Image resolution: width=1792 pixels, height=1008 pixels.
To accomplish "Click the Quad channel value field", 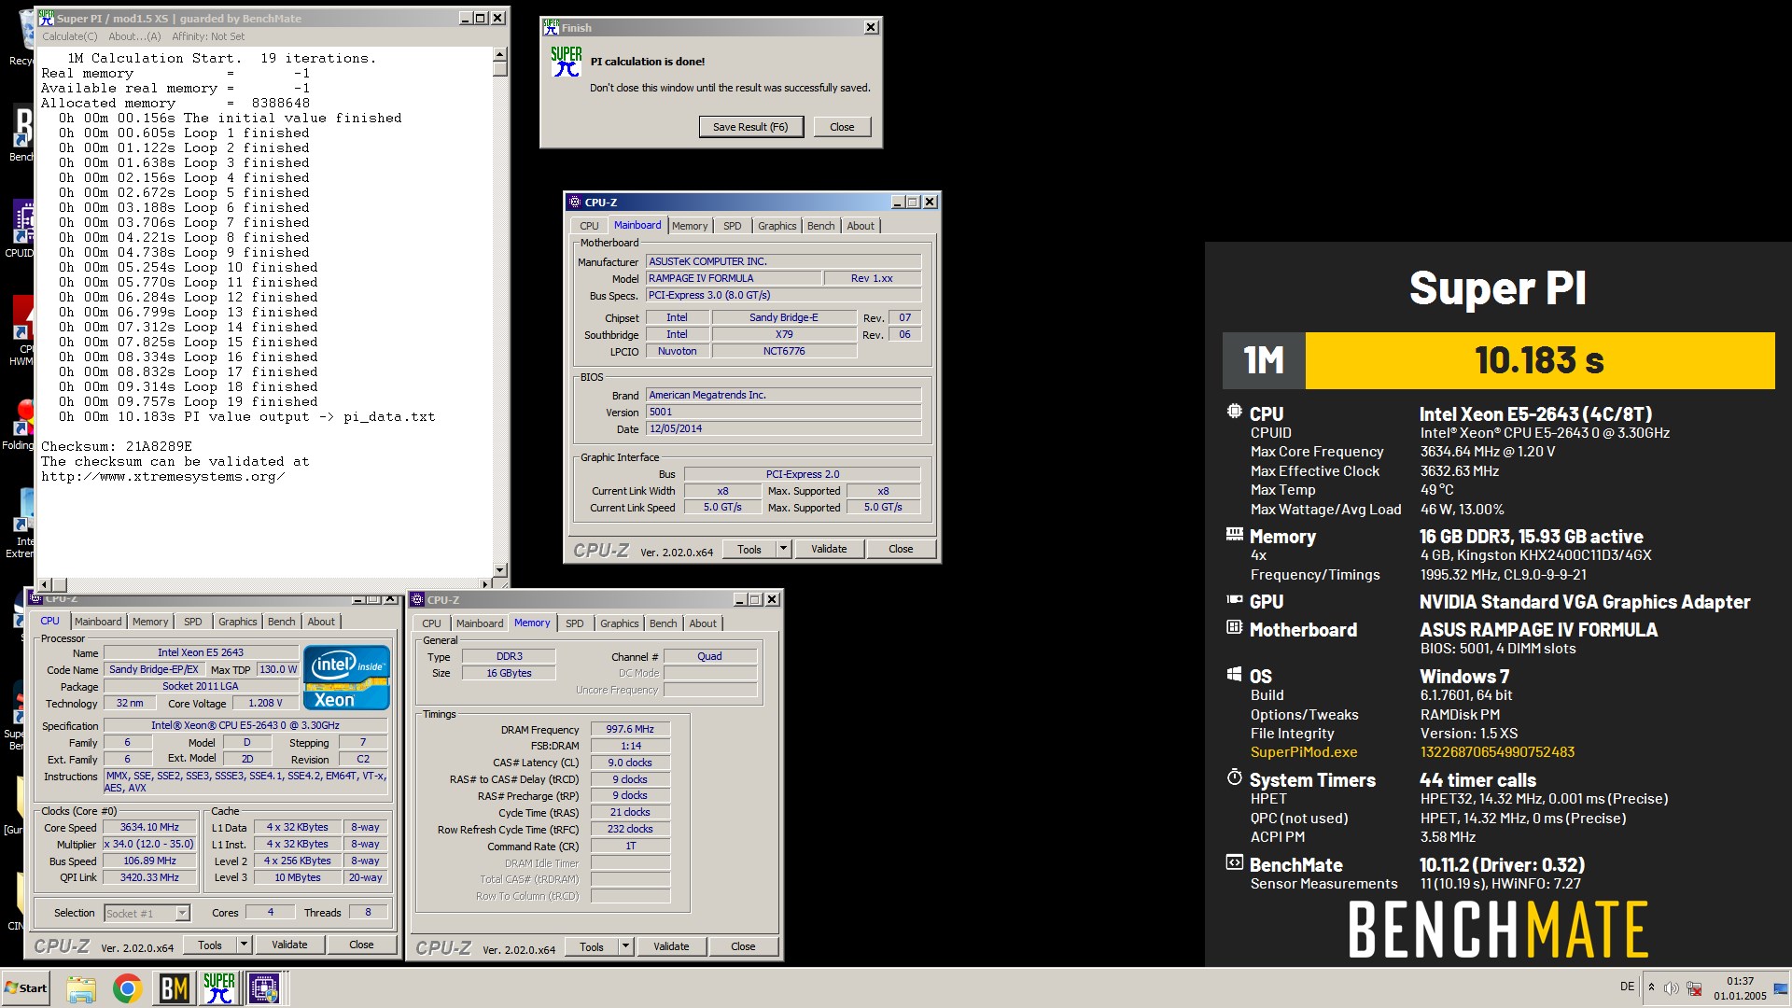I will point(709,656).
